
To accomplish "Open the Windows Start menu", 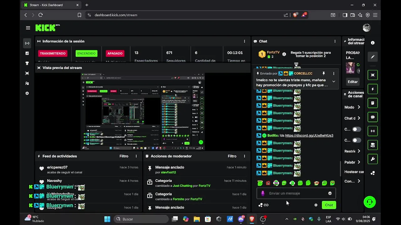I will [107, 219].
